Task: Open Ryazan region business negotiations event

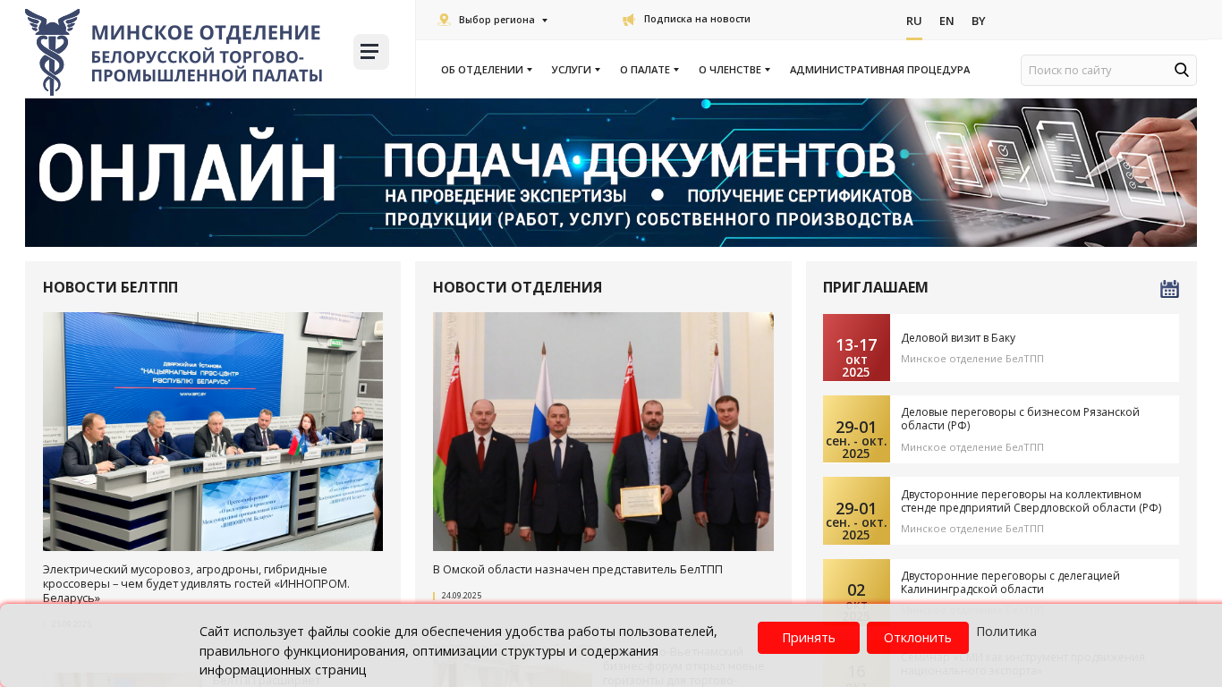Action: pyautogui.click(x=1020, y=418)
